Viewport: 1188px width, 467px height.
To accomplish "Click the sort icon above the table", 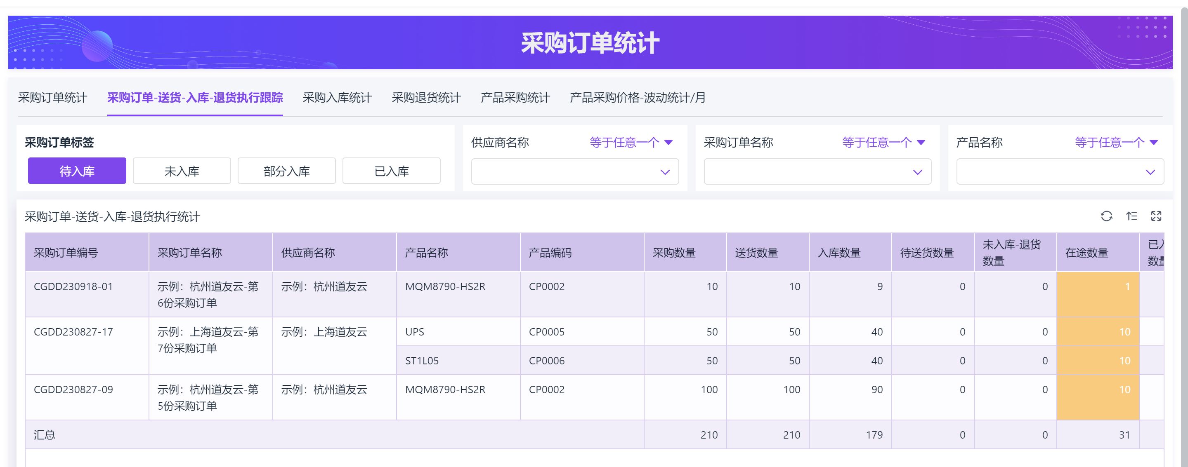I will 1131,216.
